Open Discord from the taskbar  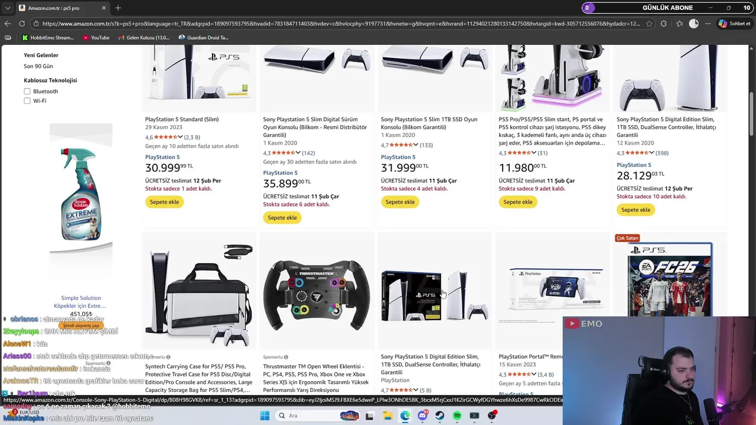[x=422, y=416]
